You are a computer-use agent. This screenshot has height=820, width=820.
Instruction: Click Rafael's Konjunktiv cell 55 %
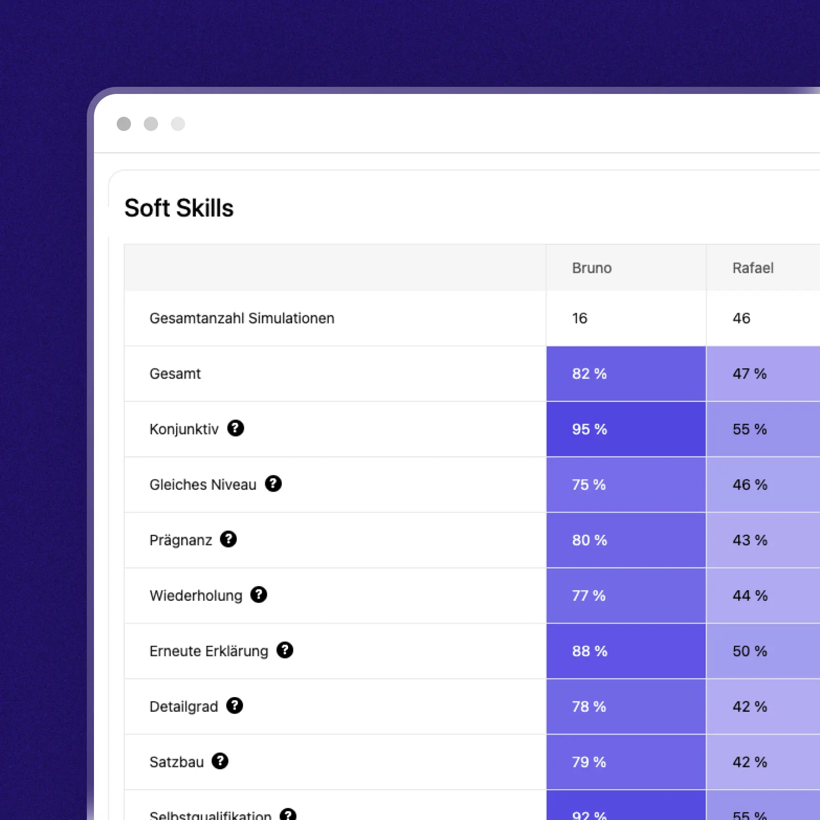[x=763, y=429]
